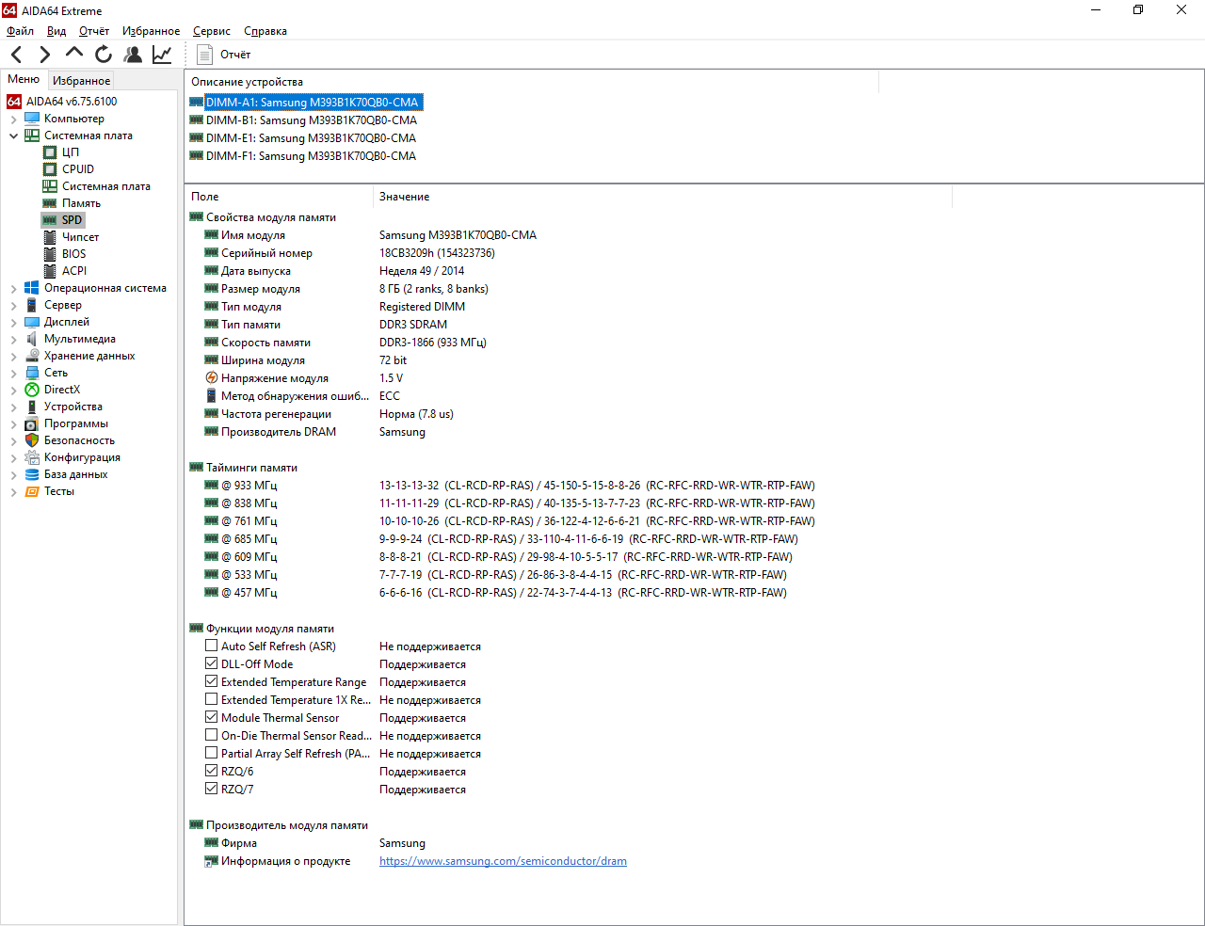This screenshot has height=926, width=1205.
Task: Expand the Сеть tree node
Action: (13, 373)
